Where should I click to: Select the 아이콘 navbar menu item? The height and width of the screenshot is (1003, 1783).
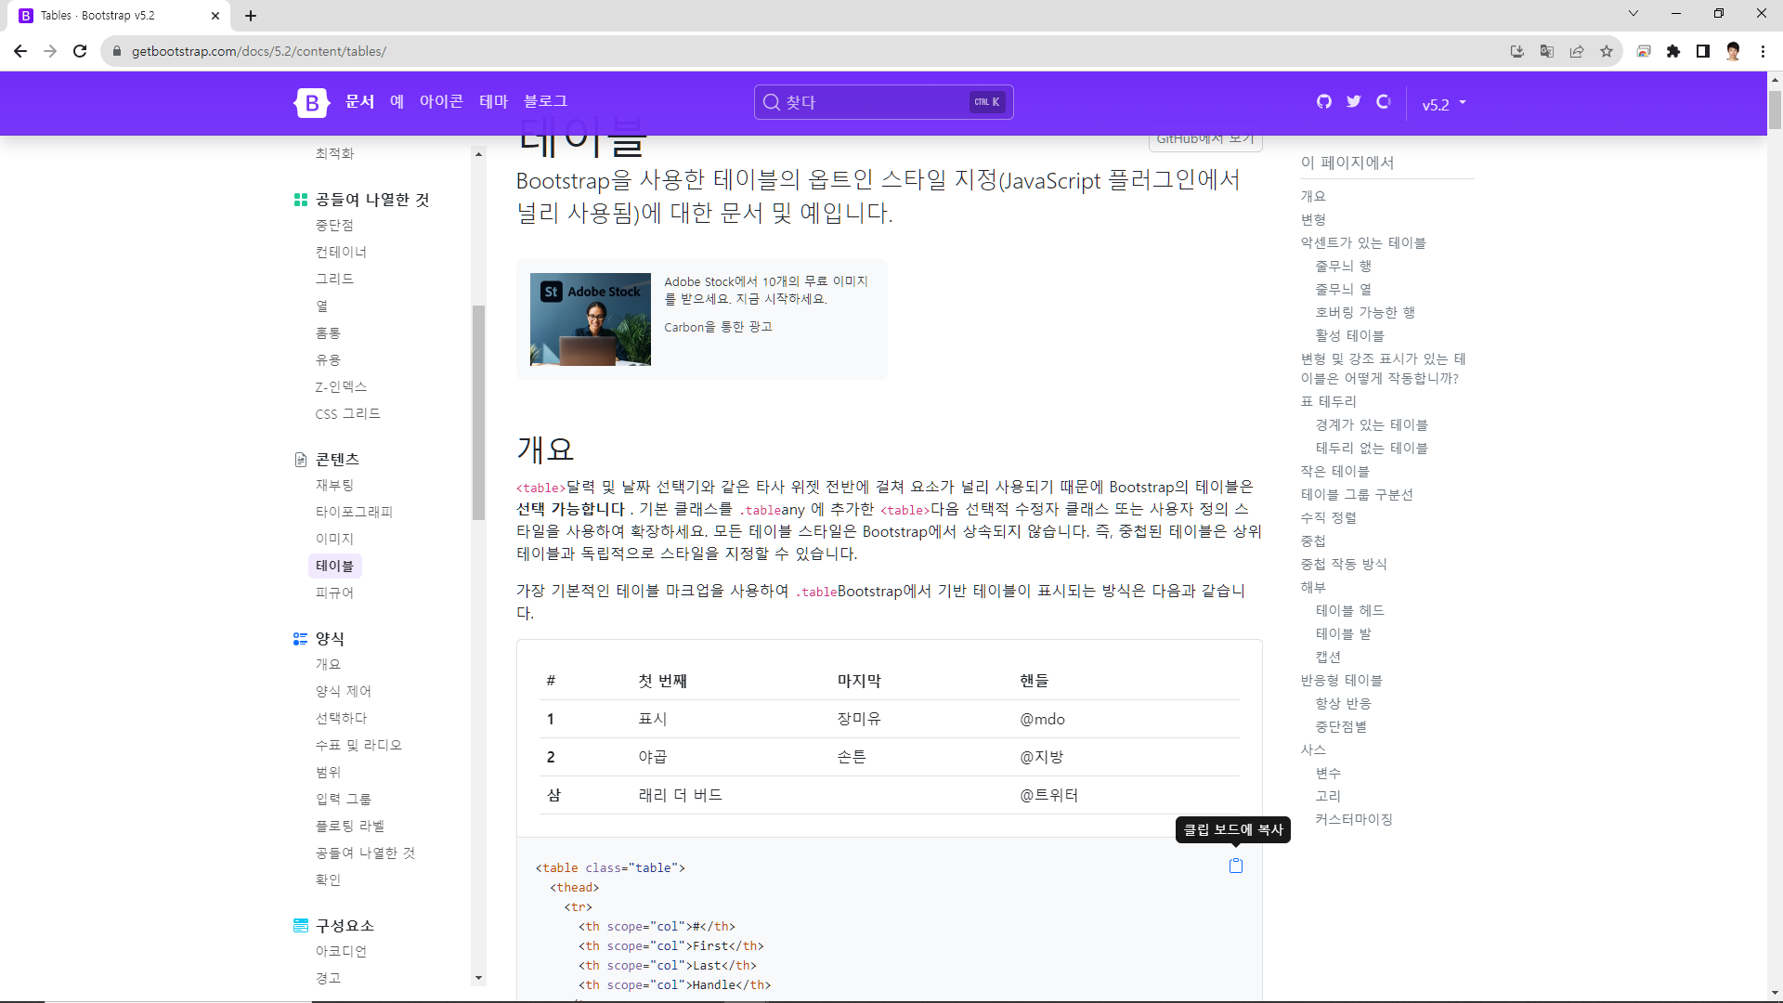coord(441,101)
